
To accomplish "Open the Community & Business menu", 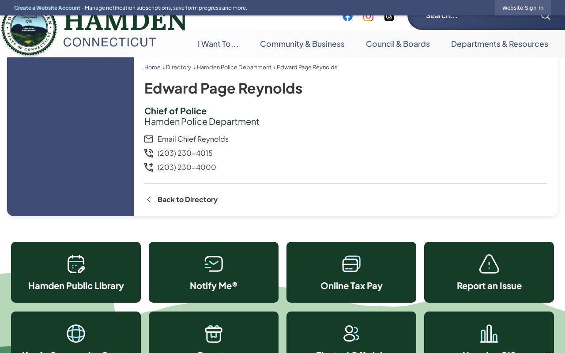I will tap(302, 44).
